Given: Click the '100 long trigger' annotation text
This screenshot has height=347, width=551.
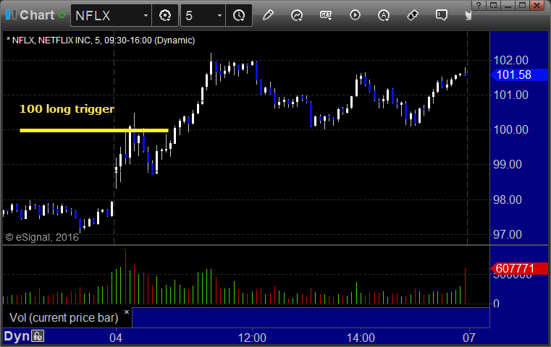Looking at the screenshot, I should click(67, 108).
